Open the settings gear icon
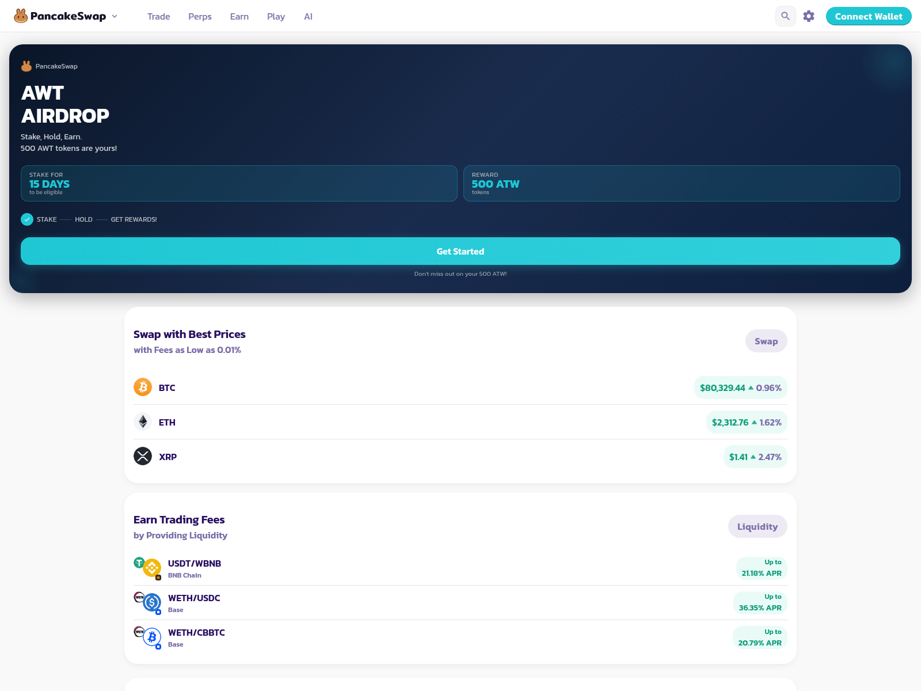This screenshot has height=691, width=921. click(809, 16)
